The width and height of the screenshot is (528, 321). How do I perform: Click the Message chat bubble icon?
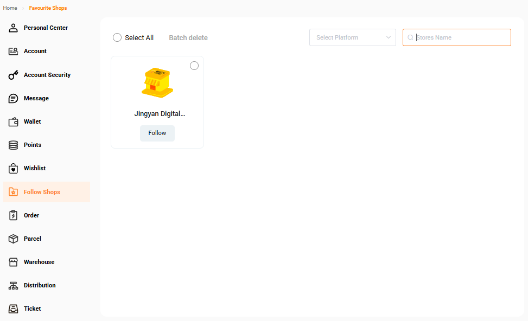[x=14, y=98]
